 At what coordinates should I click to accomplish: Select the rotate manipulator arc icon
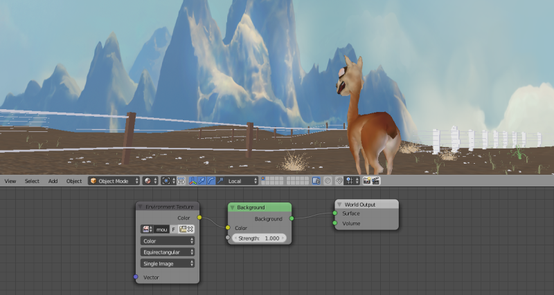(x=211, y=181)
